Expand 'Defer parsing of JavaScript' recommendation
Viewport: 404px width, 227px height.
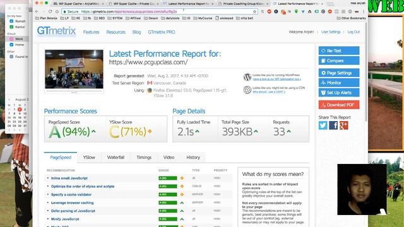[x=73, y=211]
